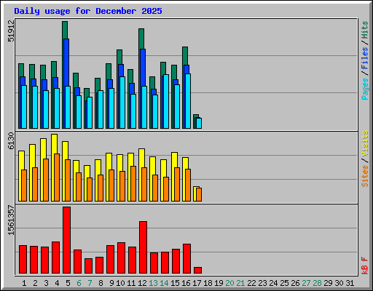Click the KB F legend label
Screen dimensions: 373x291
click(x=364, y=266)
